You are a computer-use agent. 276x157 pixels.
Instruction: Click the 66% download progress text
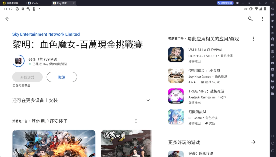(43, 59)
